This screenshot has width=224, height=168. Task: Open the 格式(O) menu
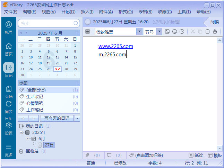click(126, 12)
